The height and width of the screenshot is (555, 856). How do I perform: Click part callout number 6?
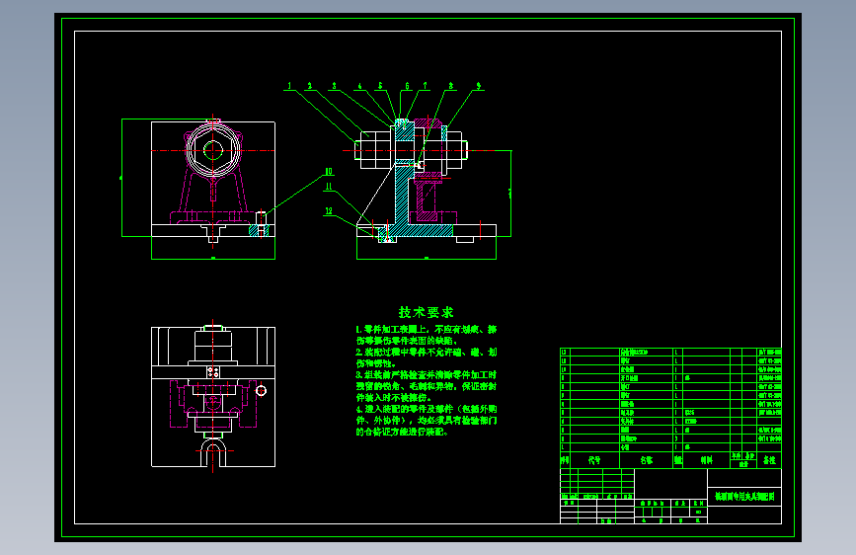(x=407, y=86)
